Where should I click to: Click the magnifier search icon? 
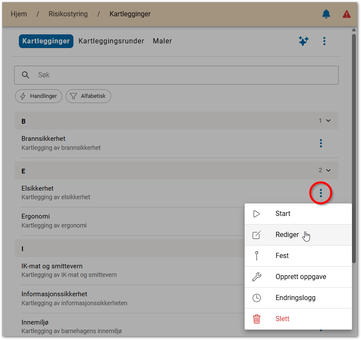click(x=26, y=75)
